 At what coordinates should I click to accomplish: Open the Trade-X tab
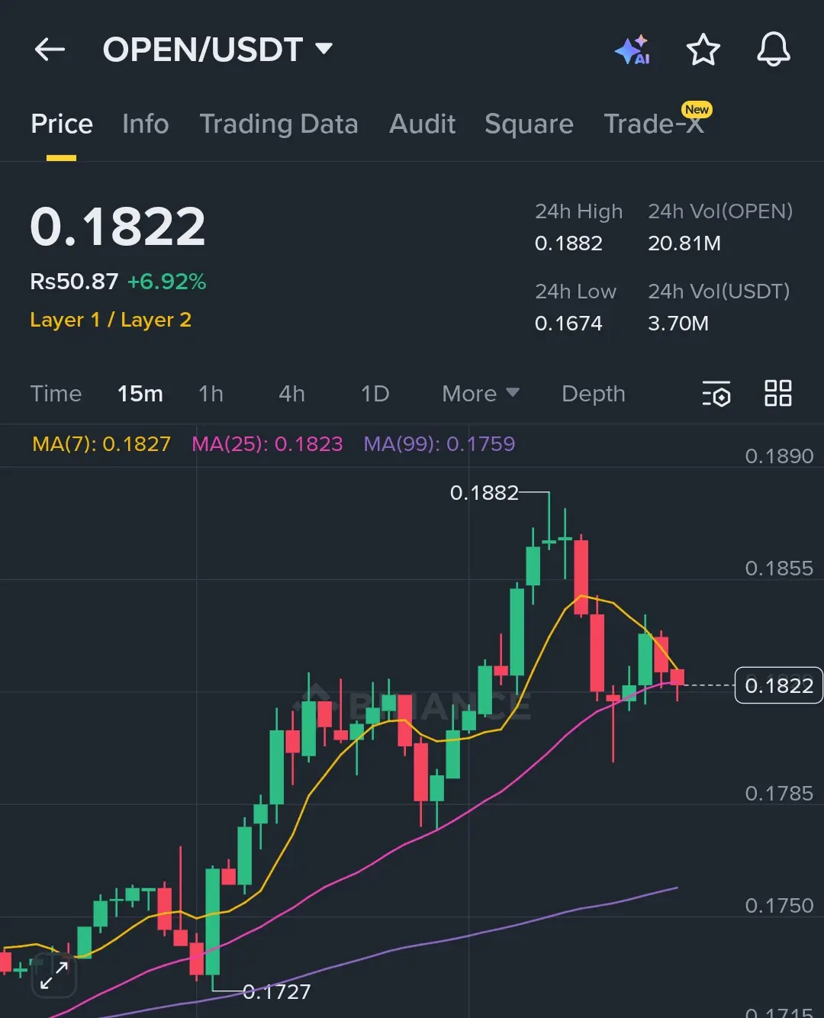pyautogui.click(x=654, y=124)
